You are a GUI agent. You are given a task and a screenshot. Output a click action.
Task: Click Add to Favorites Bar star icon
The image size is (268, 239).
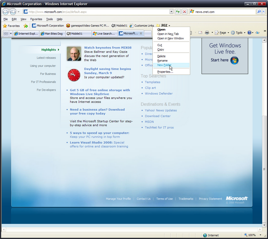click(x=26, y=26)
